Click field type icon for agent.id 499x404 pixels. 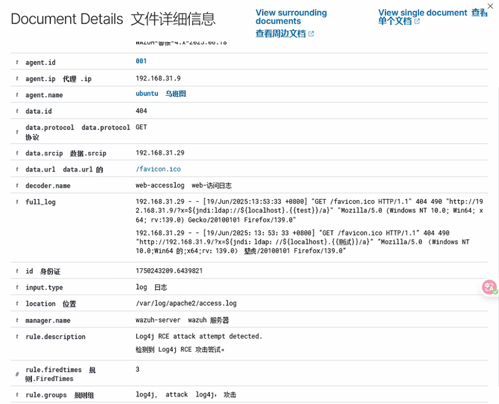tap(17, 63)
